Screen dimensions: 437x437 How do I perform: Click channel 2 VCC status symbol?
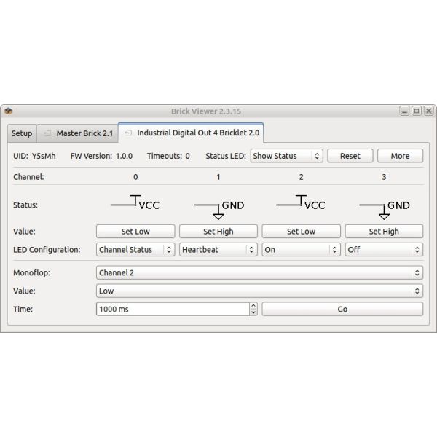tap(301, 202)
